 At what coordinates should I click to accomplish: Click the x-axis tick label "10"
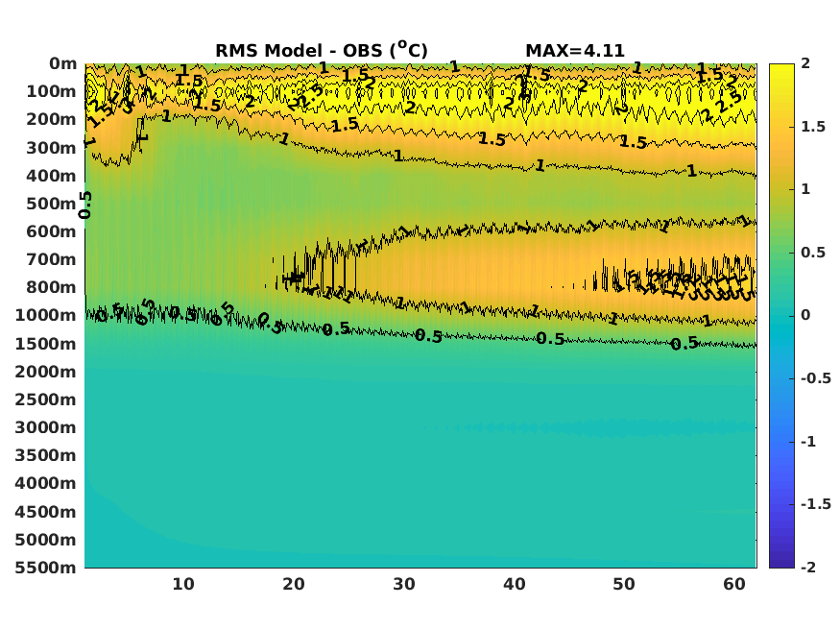click(183, 584)
